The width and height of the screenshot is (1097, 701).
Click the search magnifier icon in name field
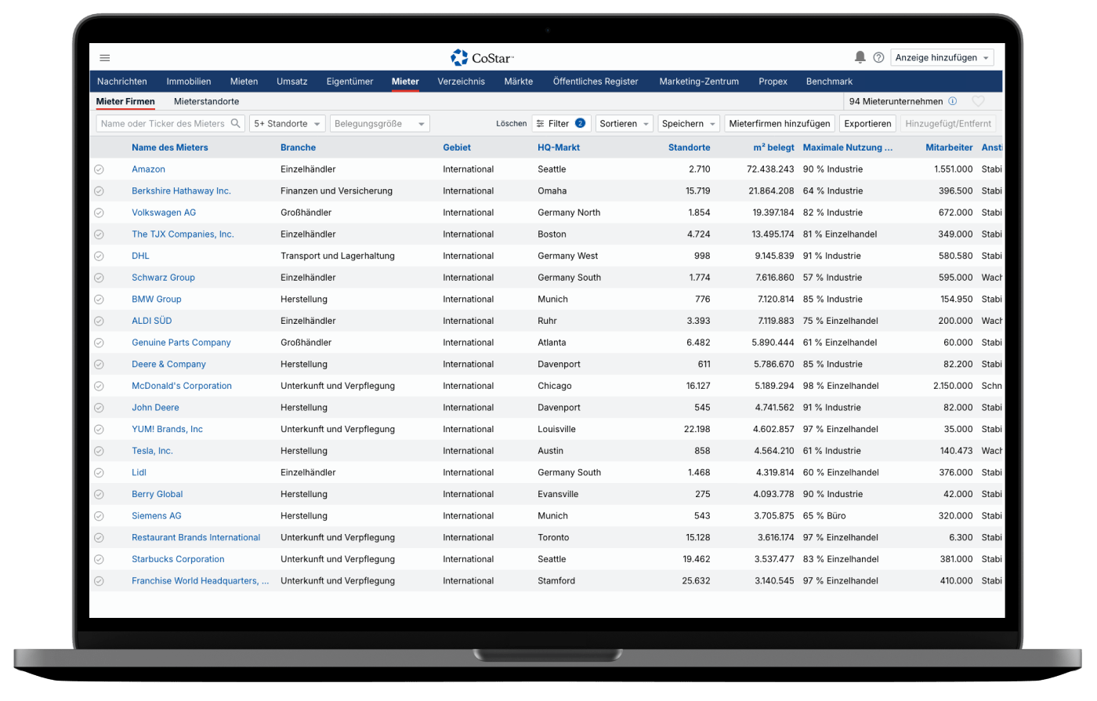click(235, 123)
